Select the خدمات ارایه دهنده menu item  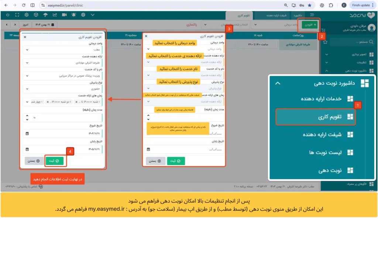(321, 99)
